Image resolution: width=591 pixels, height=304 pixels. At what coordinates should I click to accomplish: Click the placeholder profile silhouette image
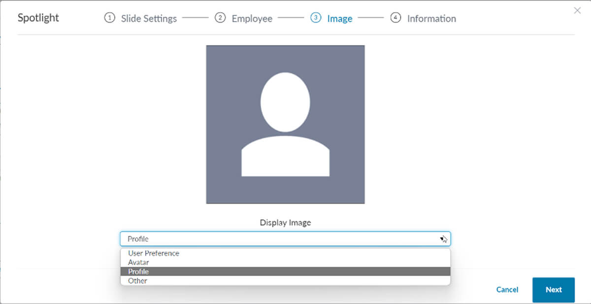285,124
